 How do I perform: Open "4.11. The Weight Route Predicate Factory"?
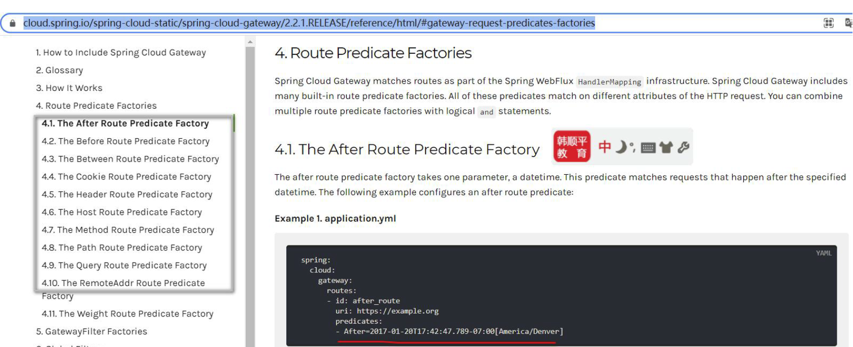[x=127, y=314]
